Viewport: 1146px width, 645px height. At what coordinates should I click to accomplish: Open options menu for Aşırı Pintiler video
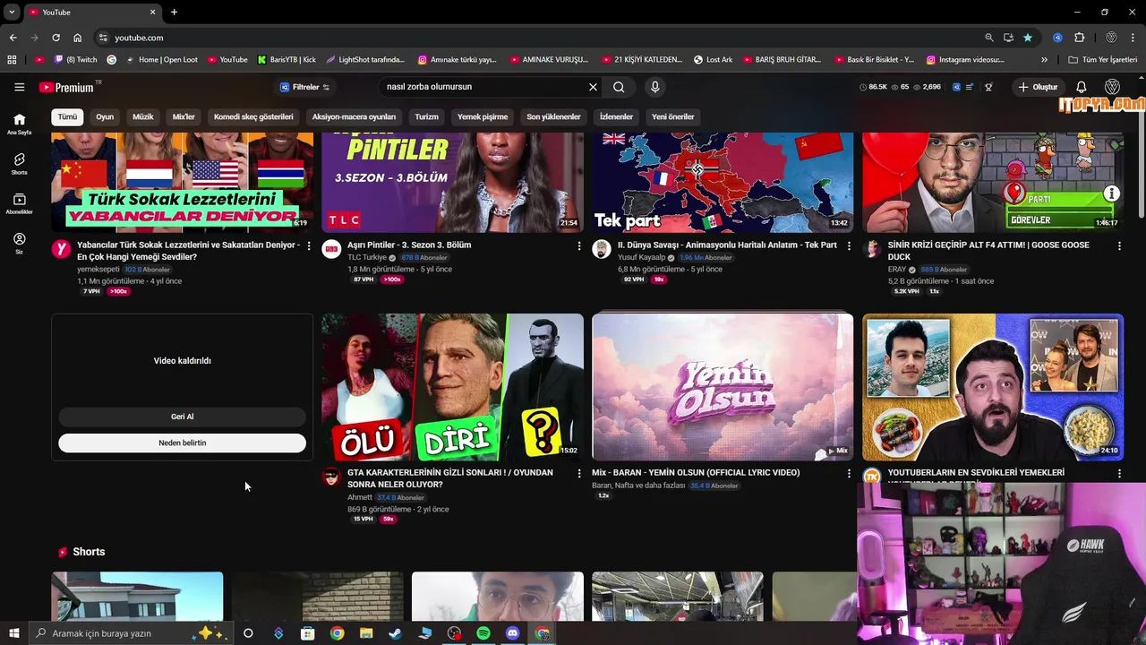pos(579,245)
